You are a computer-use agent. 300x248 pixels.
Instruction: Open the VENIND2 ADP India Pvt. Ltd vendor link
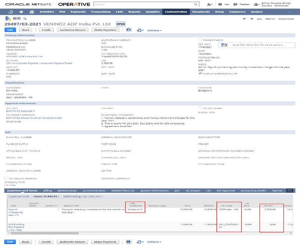(24, 56)
